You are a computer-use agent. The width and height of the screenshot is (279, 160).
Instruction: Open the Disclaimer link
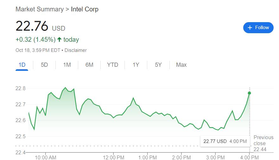76,50
